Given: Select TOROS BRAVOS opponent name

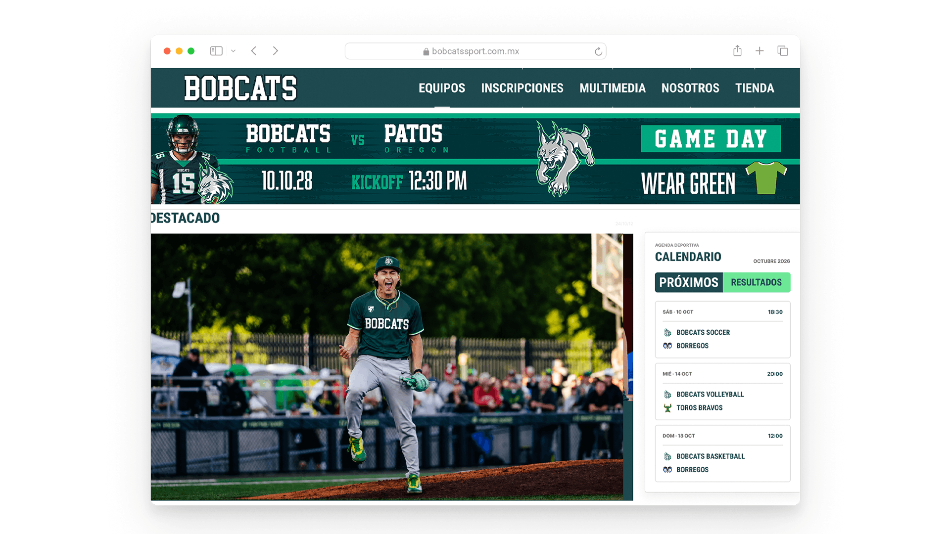Looking at the screenshot, I should (700, 408).
